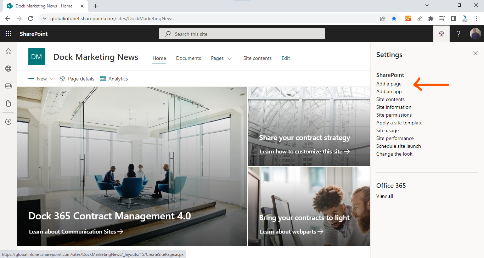Open the browser tab list chevron
This screenshot has width=484, height=258.
coord(427,5)
